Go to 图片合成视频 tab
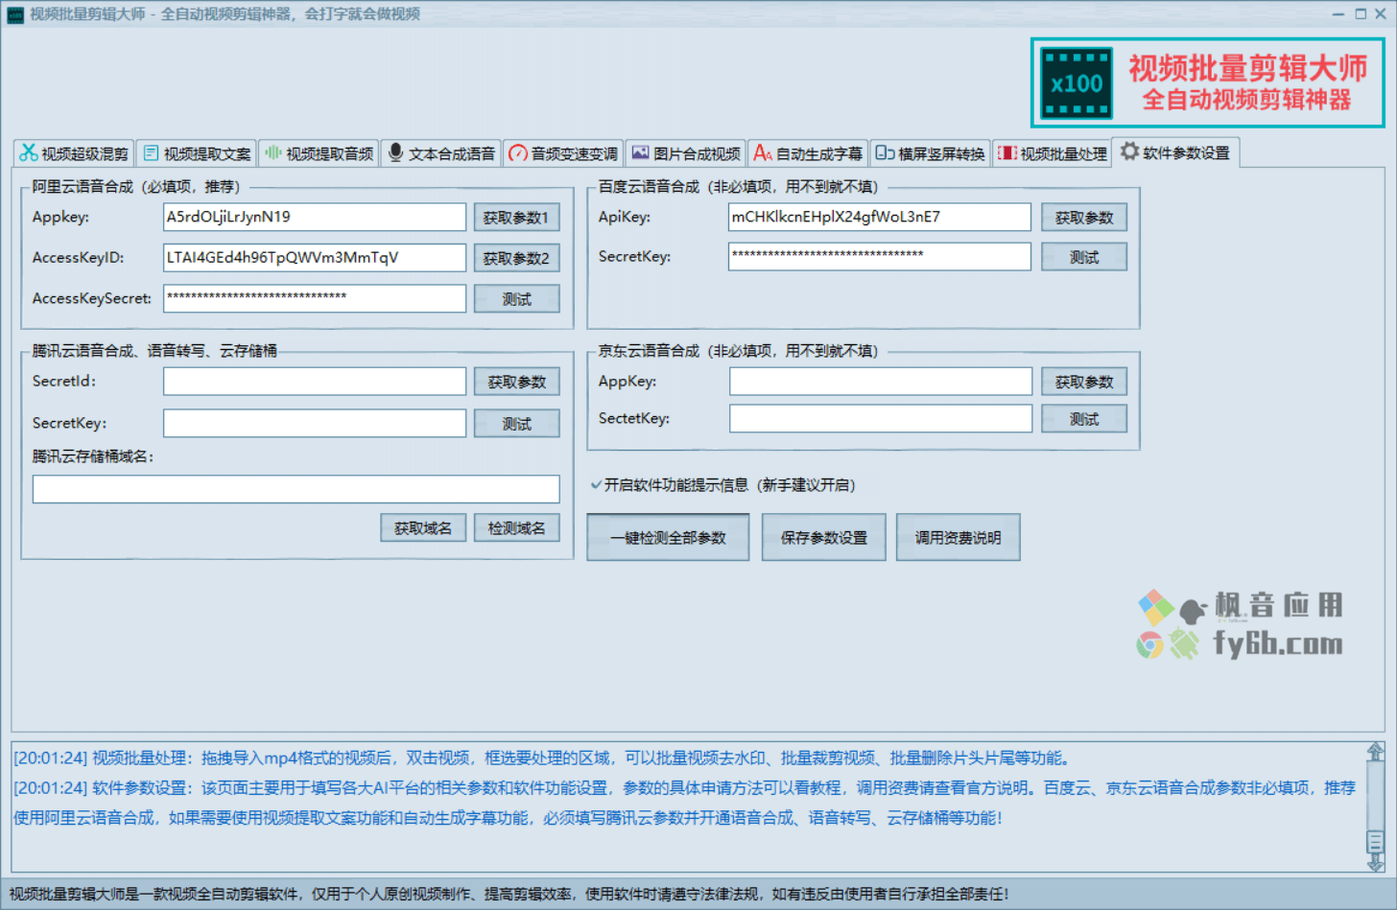The image size is (1397, 910). point(686,153)
